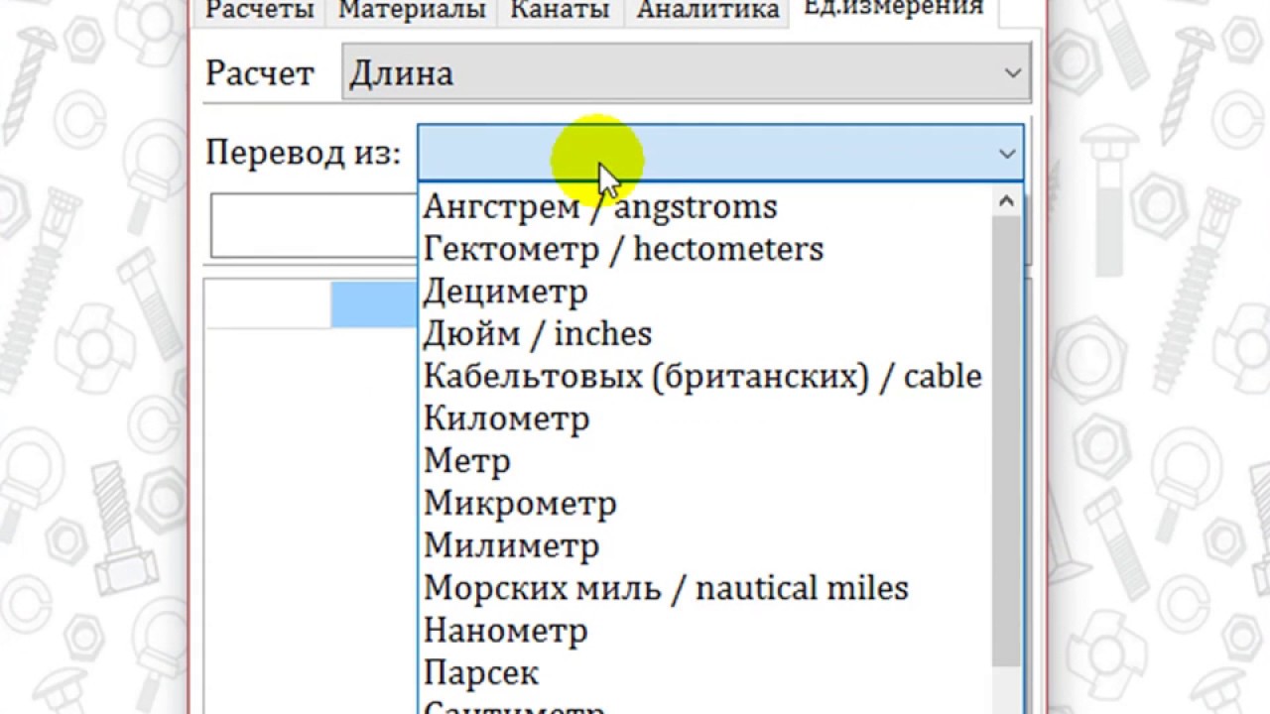Select Гектометр / hectometers option
Screen dimensions: 1270x714
click(x=623, y=249)
